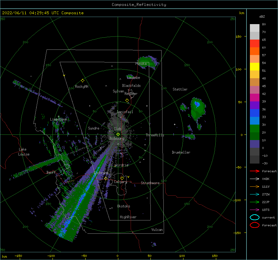Click the purple swatch between 39 and 36
The height and width of the screenshot is (260, 278).
point(255,105)
